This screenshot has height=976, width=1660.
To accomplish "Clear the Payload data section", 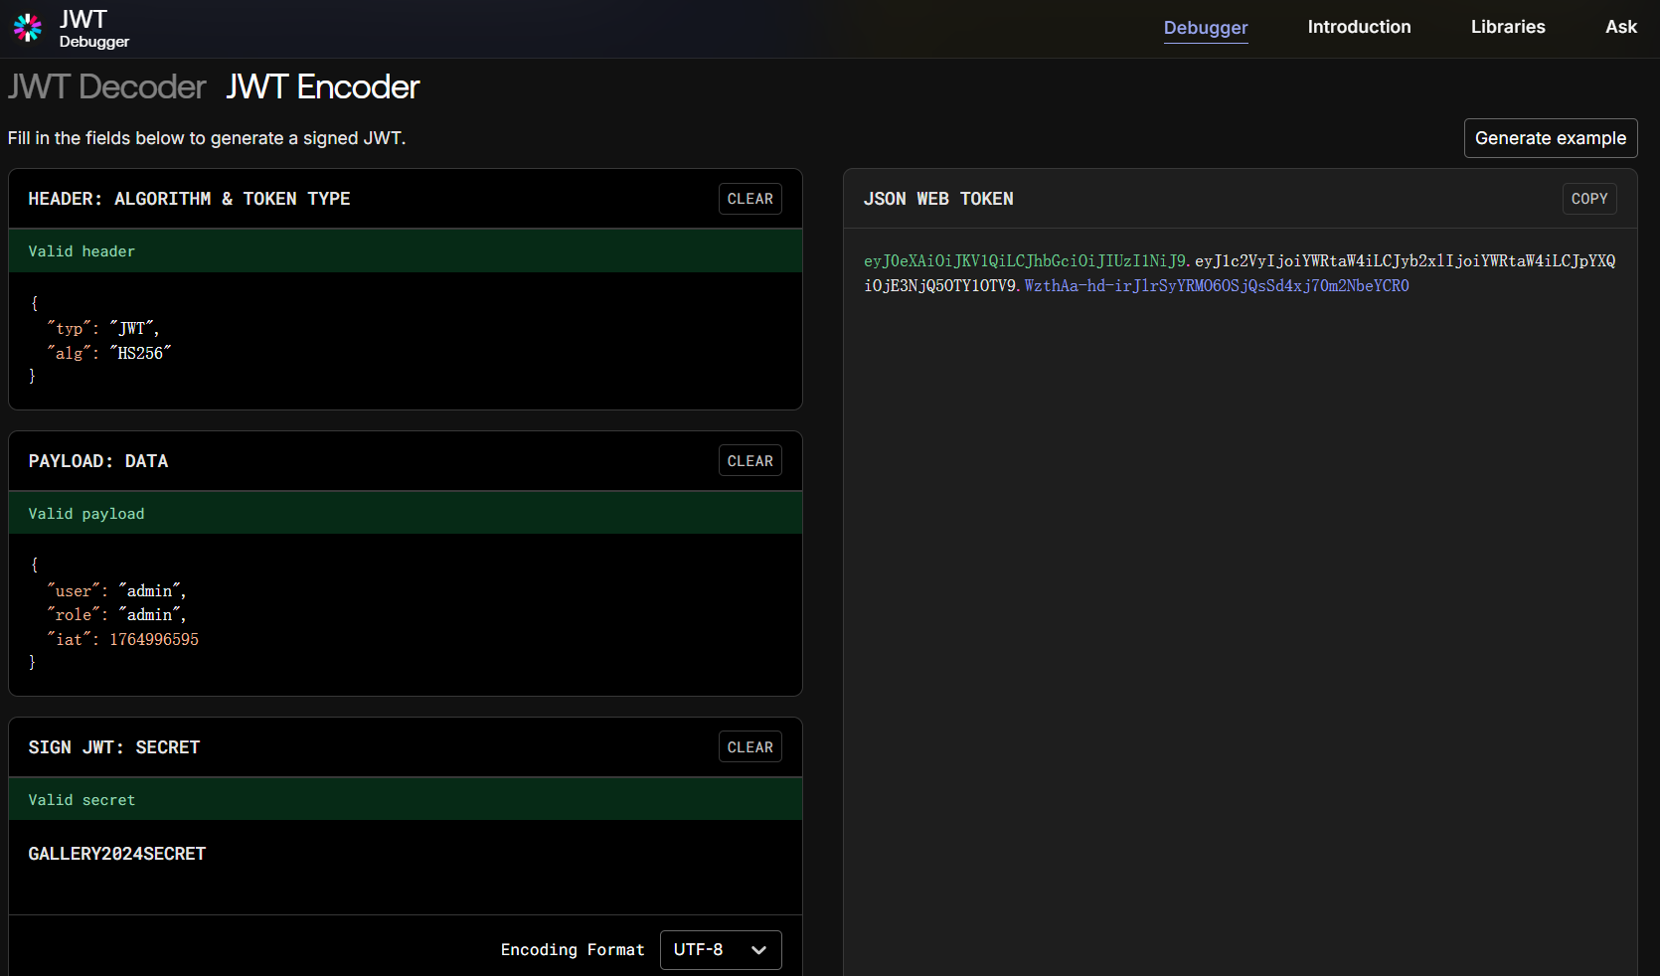I will coord(749,461).
